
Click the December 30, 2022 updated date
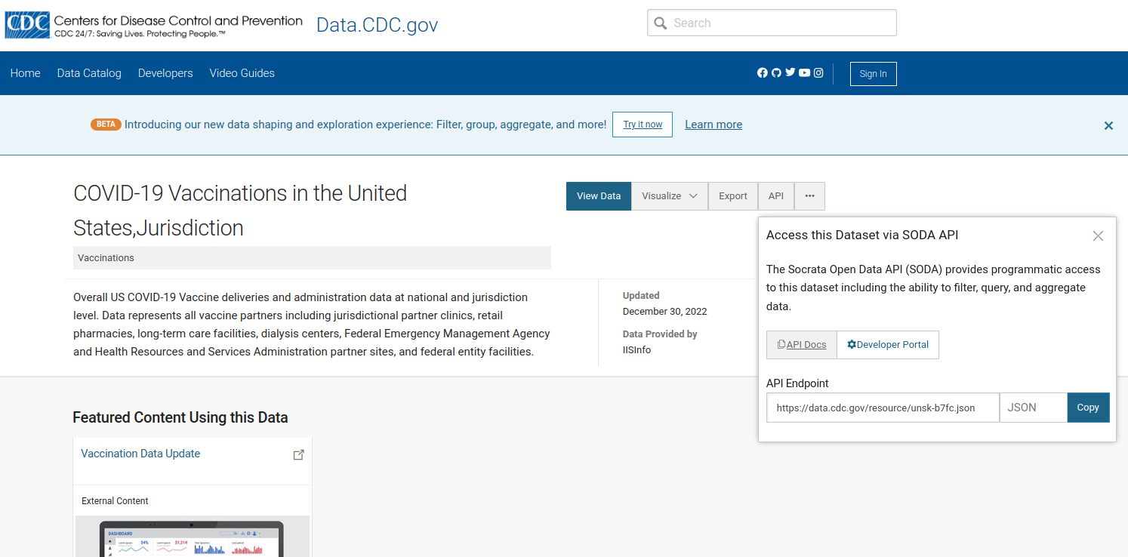click(x=664, y=312)
